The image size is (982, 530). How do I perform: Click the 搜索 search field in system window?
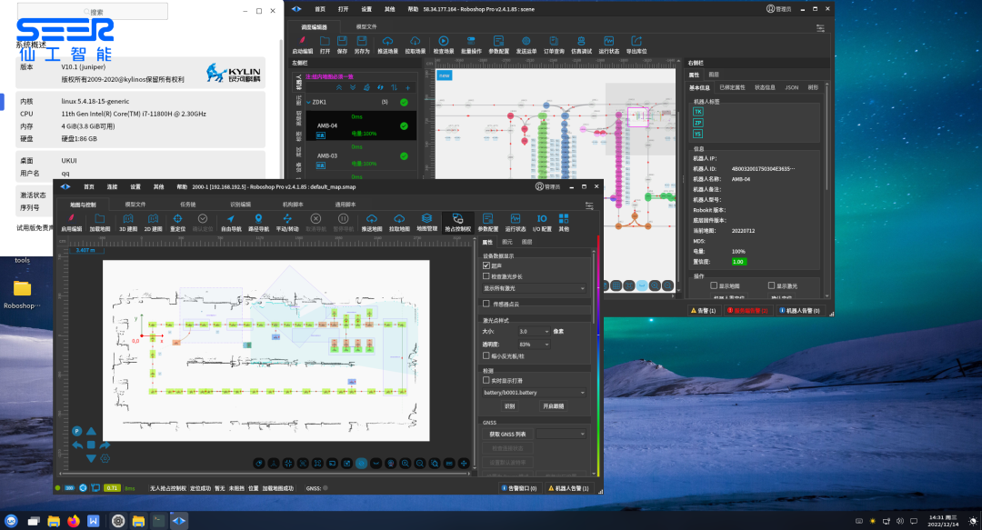click(93, 11)
